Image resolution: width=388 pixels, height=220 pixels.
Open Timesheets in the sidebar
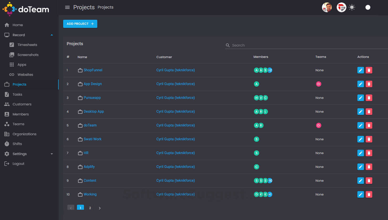[27, 45]
